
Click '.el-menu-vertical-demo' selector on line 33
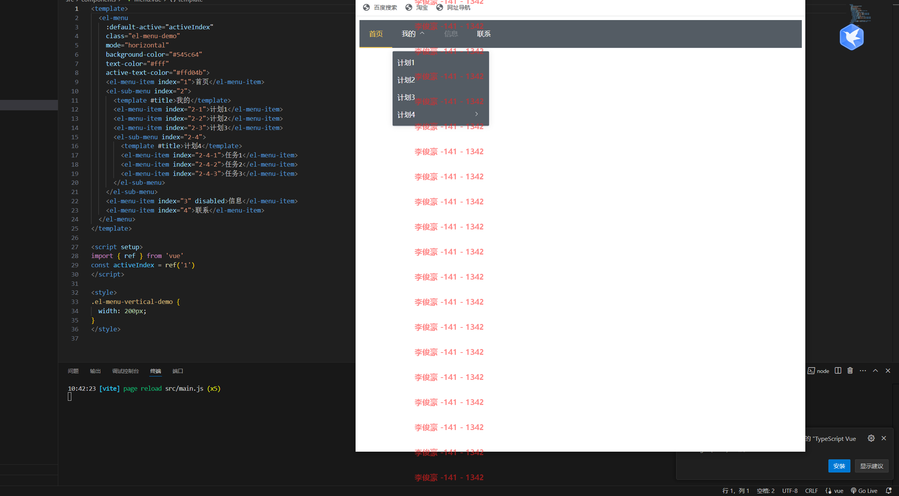pos(132,302)
